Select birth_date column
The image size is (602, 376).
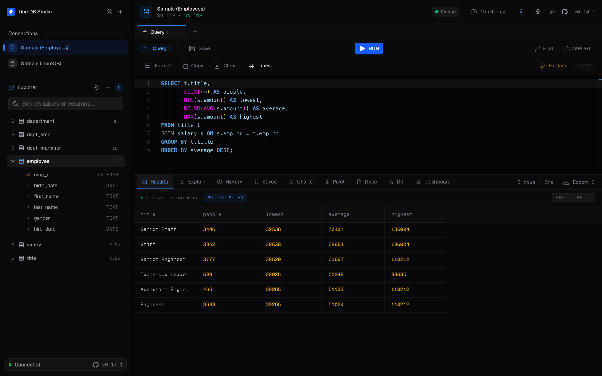tap(72, 185)
